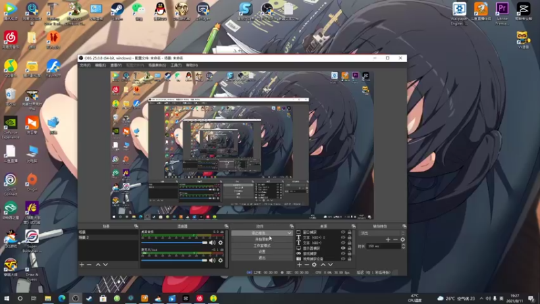Lock the 游戏捕获 source
This screenshot has width=540, height=304.
(x=349, y=253)
